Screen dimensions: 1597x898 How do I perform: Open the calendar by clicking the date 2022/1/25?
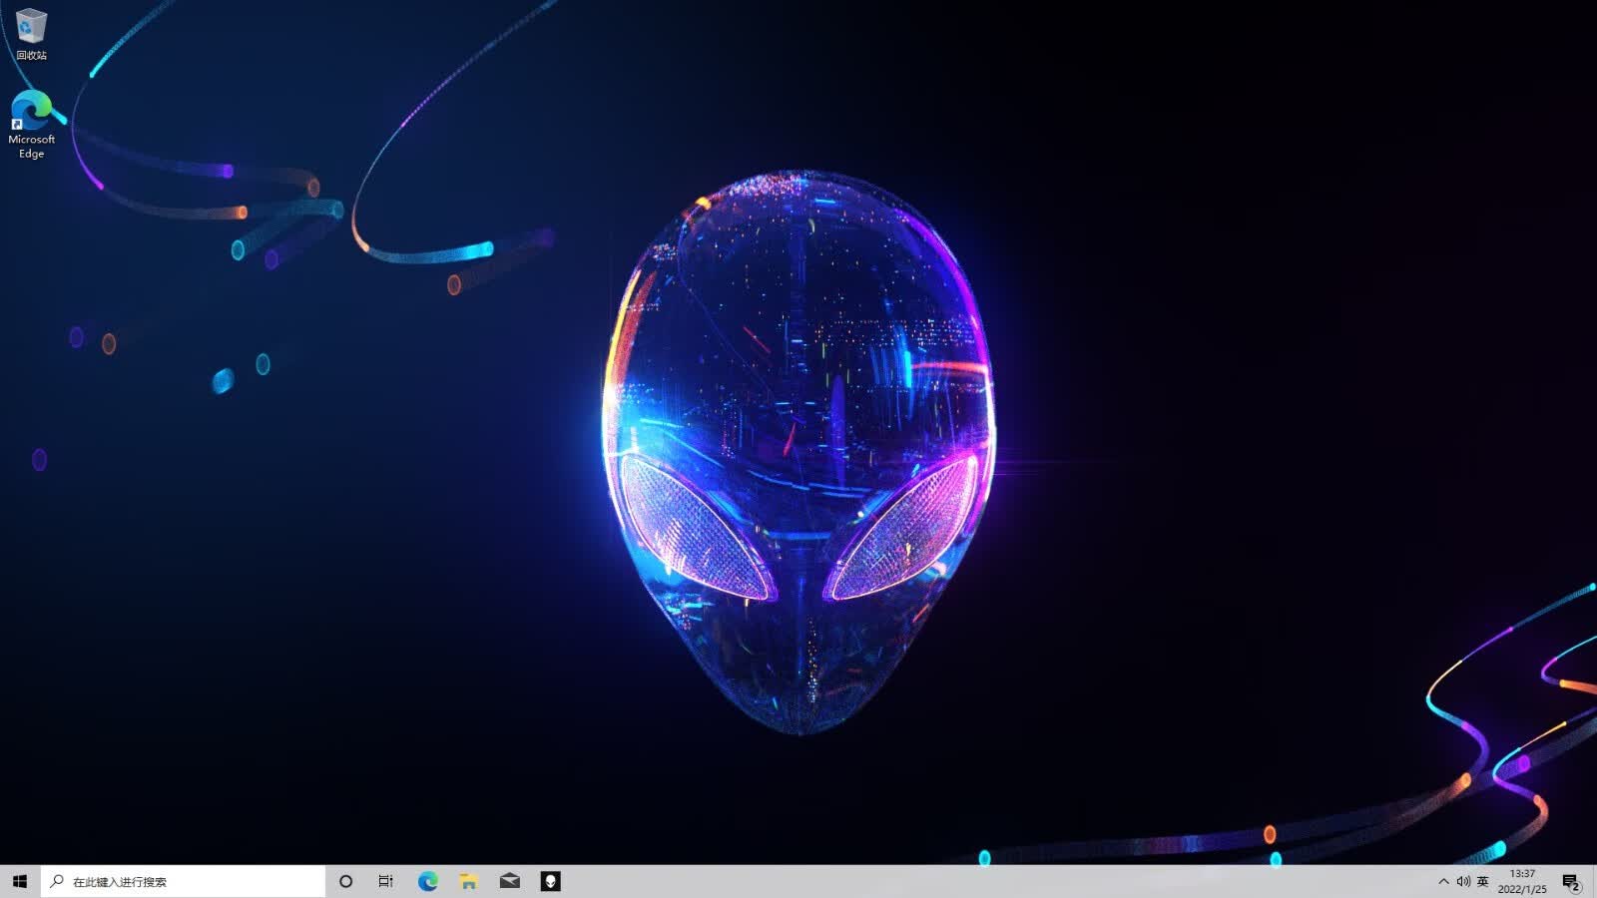(1524, 888)
